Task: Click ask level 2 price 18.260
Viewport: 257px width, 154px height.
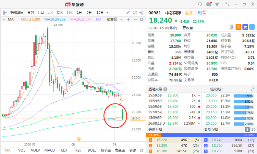Action: [x=217, y=146]
